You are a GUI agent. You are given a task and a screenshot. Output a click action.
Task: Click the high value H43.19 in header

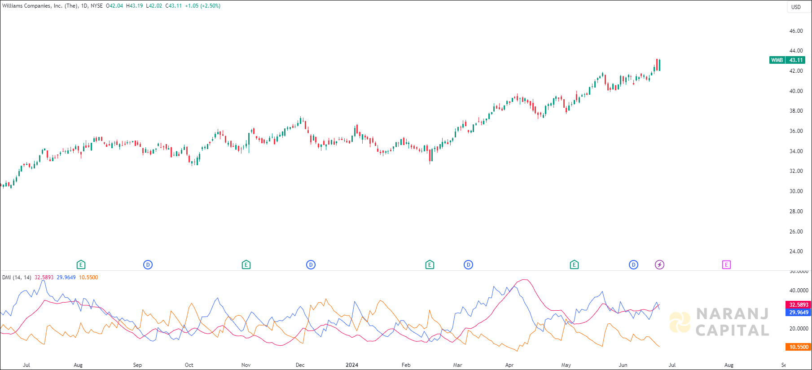click(135, 6)
